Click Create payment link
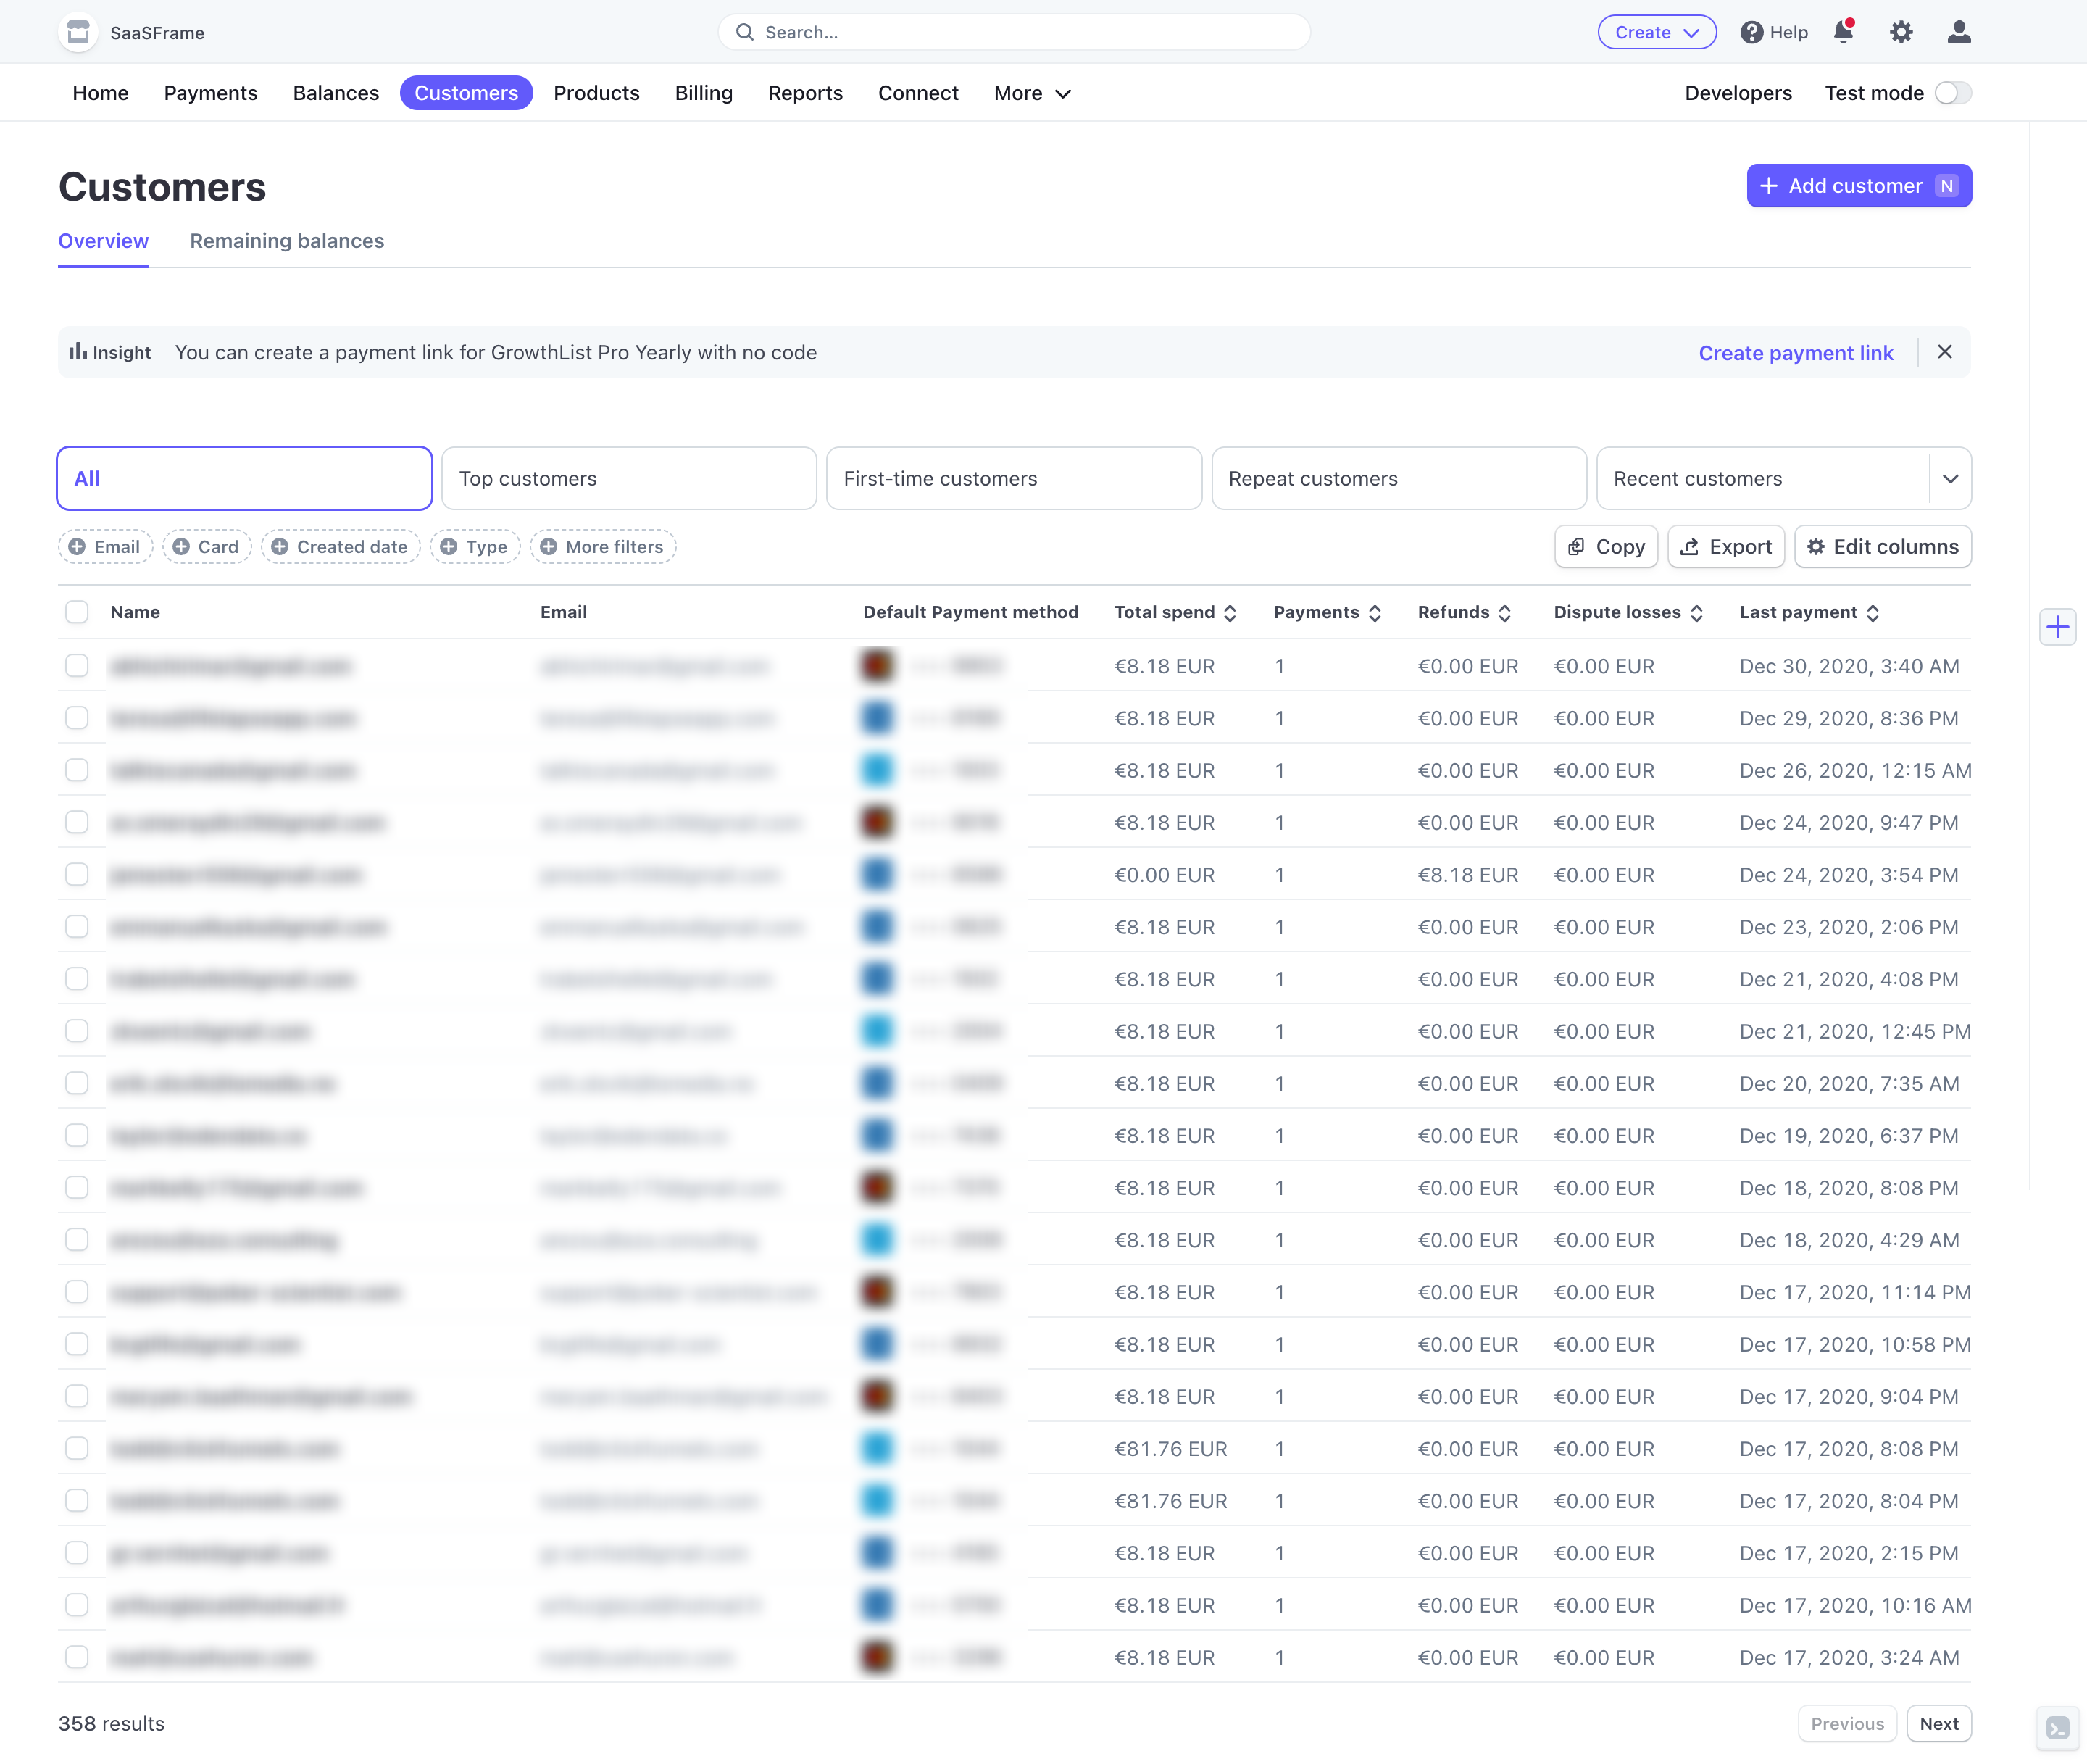2087x1764 pixels. (x=1795, y=353)
